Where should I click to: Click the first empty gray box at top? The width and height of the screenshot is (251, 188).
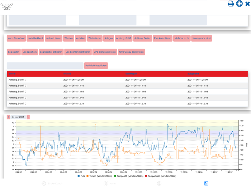click(x=37, y=20)
